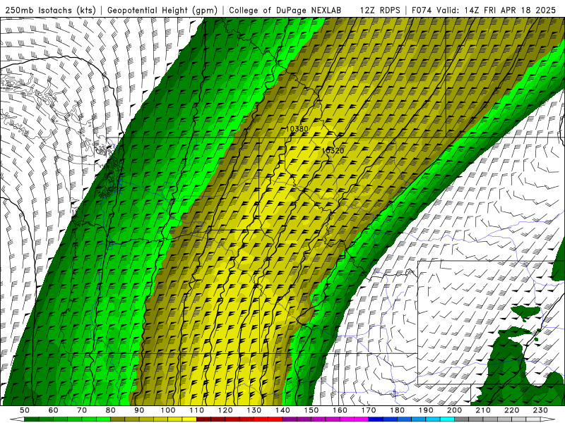The image size is (565, 423).
Task: Click the 'Geopotential Height (gpm)' title text
Action: [162, 10]
